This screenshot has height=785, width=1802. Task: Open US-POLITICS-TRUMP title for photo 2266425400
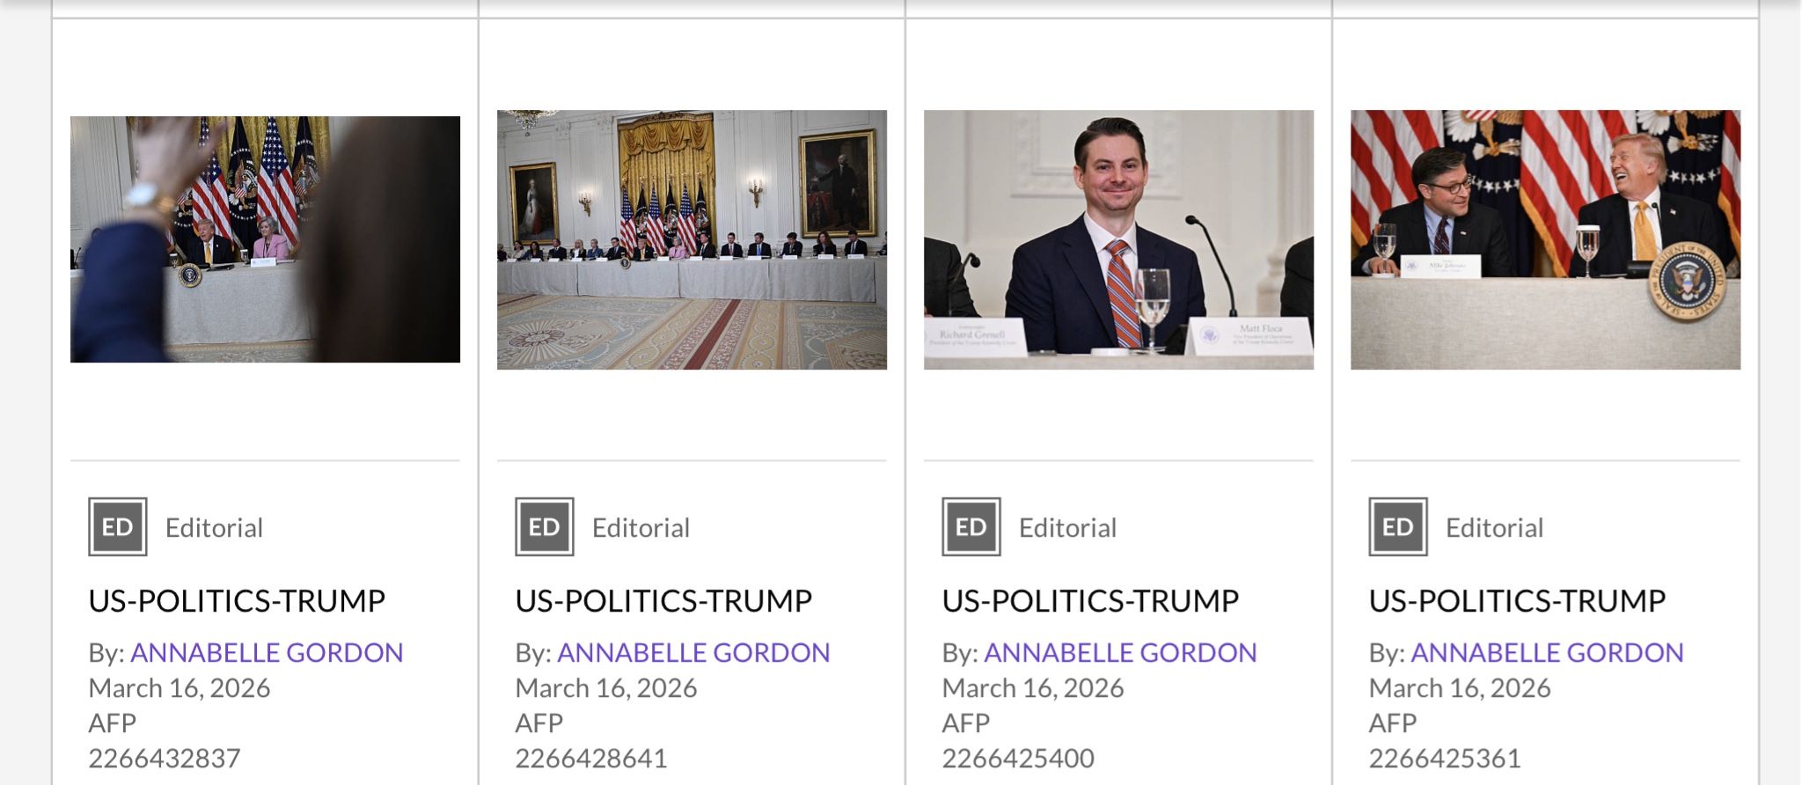point(1090,601)
